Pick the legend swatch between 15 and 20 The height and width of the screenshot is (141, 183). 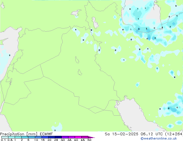pyautogui.click(x=45, y=137)
